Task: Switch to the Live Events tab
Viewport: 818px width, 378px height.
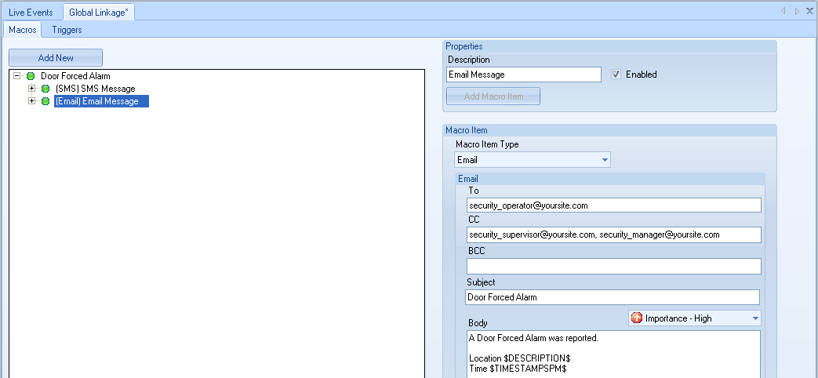Action: [31, 12]
